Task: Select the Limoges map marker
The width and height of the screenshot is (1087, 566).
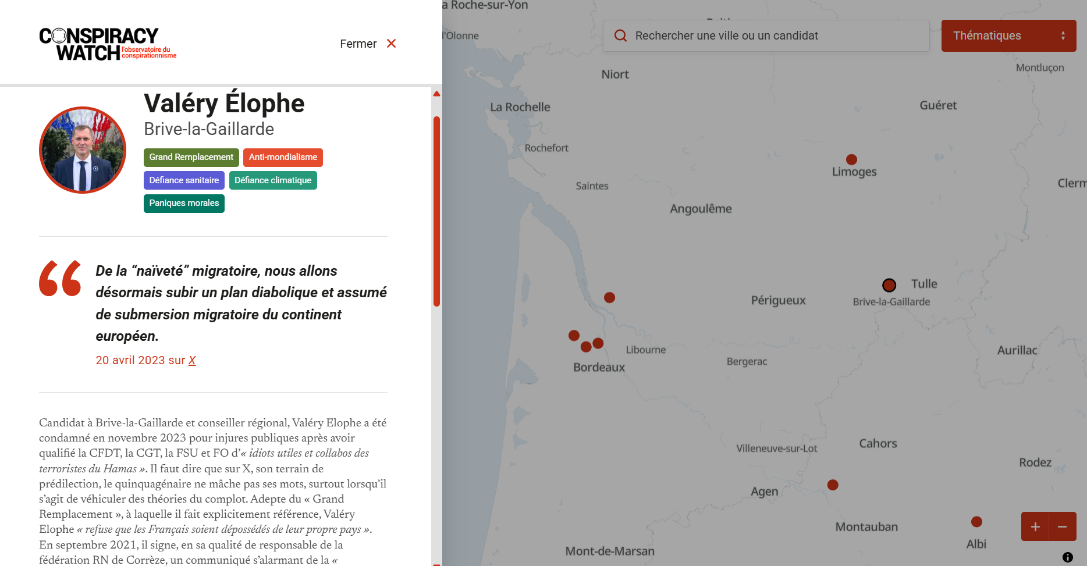Action: pos(851,159)
